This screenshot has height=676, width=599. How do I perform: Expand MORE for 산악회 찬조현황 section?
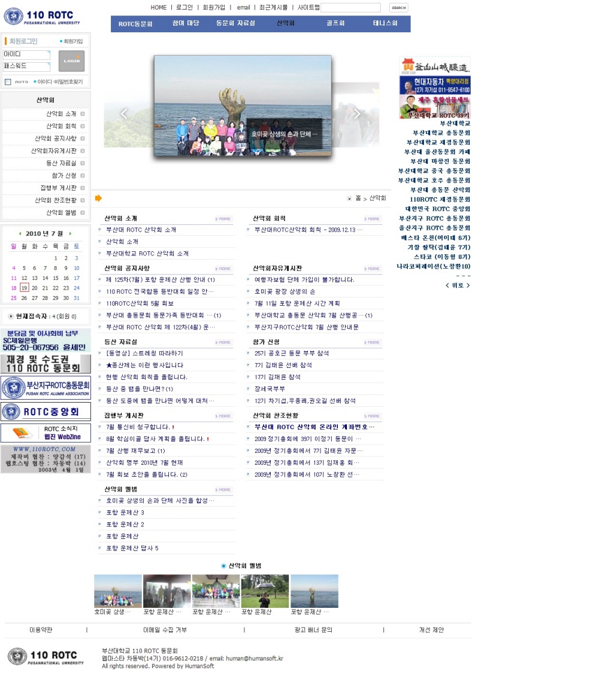pyautogui.click(x=373, y=416)
